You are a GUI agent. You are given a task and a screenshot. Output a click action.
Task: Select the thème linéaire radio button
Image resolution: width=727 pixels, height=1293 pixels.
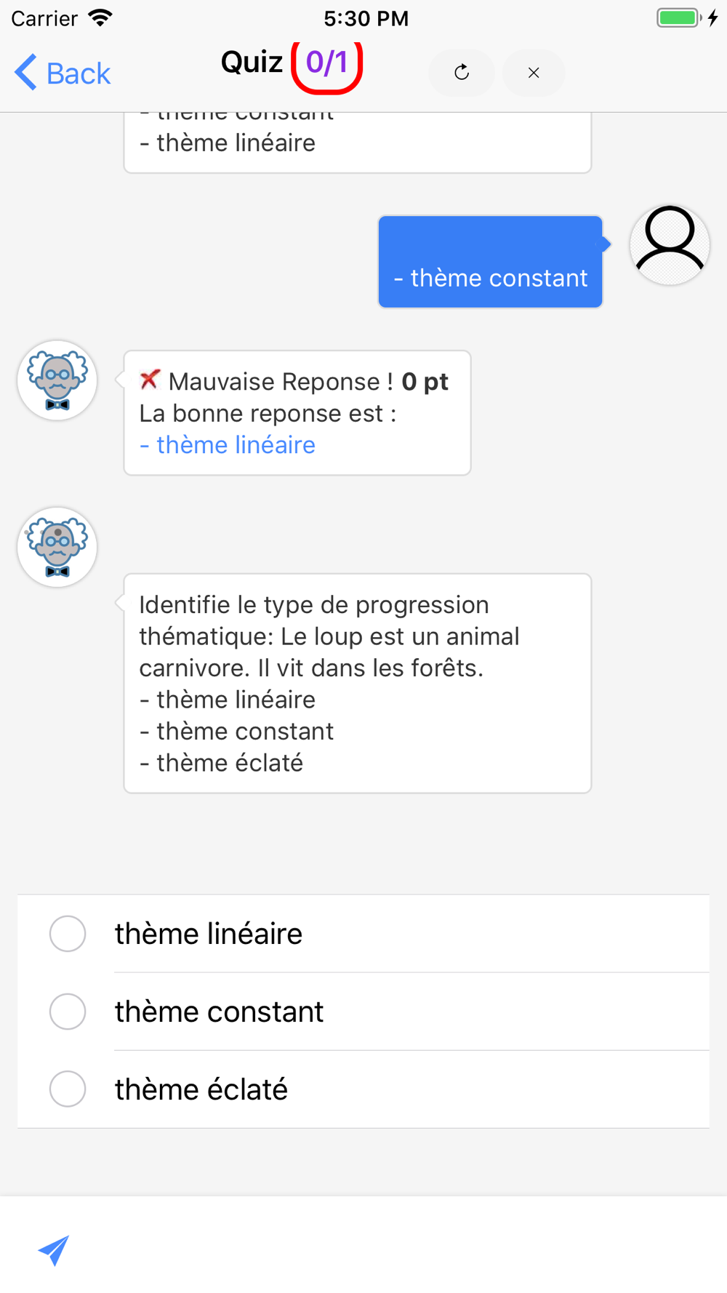[68, 934]
